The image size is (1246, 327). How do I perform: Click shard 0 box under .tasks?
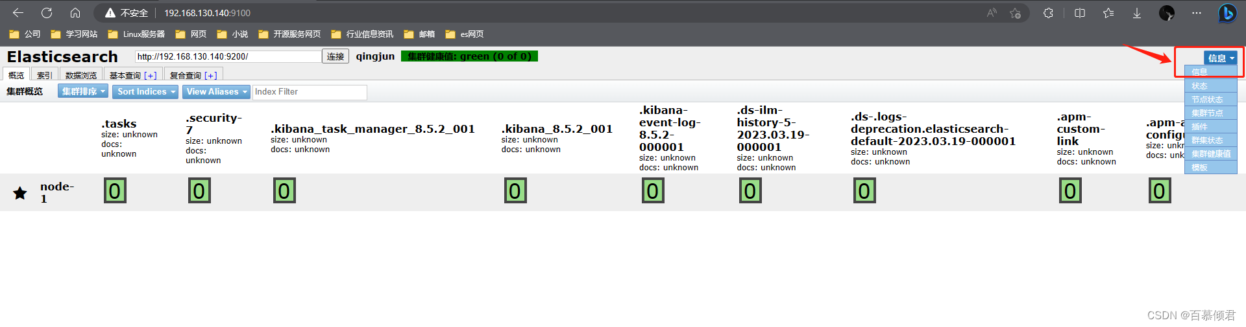pyautogui.click(x=115, y=191)
